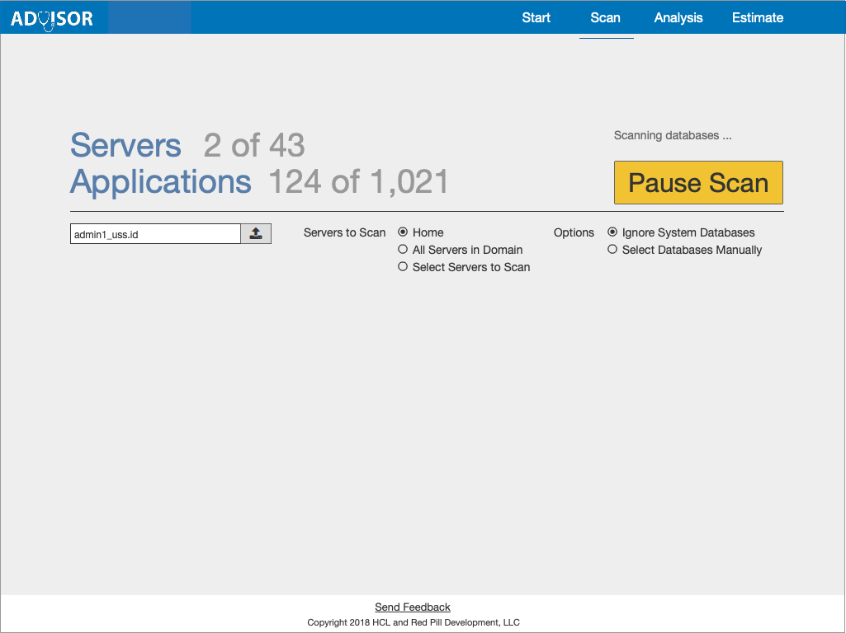
Task: Click the Servers heading
Action: click(x=125, y=146)
